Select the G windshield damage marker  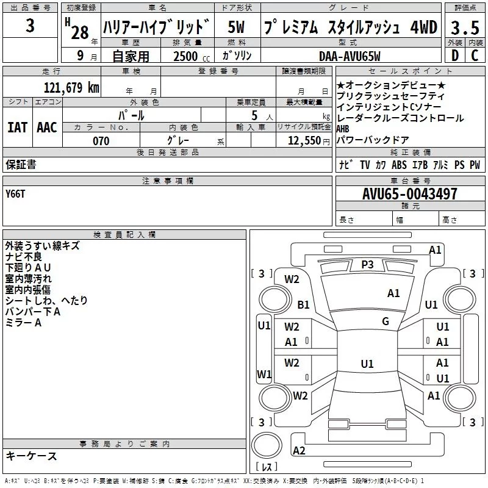coord(385,321)
